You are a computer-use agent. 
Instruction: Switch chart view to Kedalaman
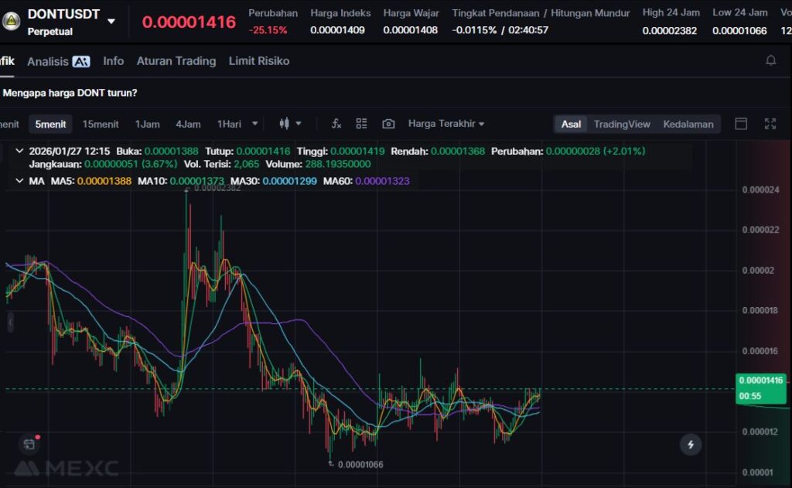pos(688,124)
